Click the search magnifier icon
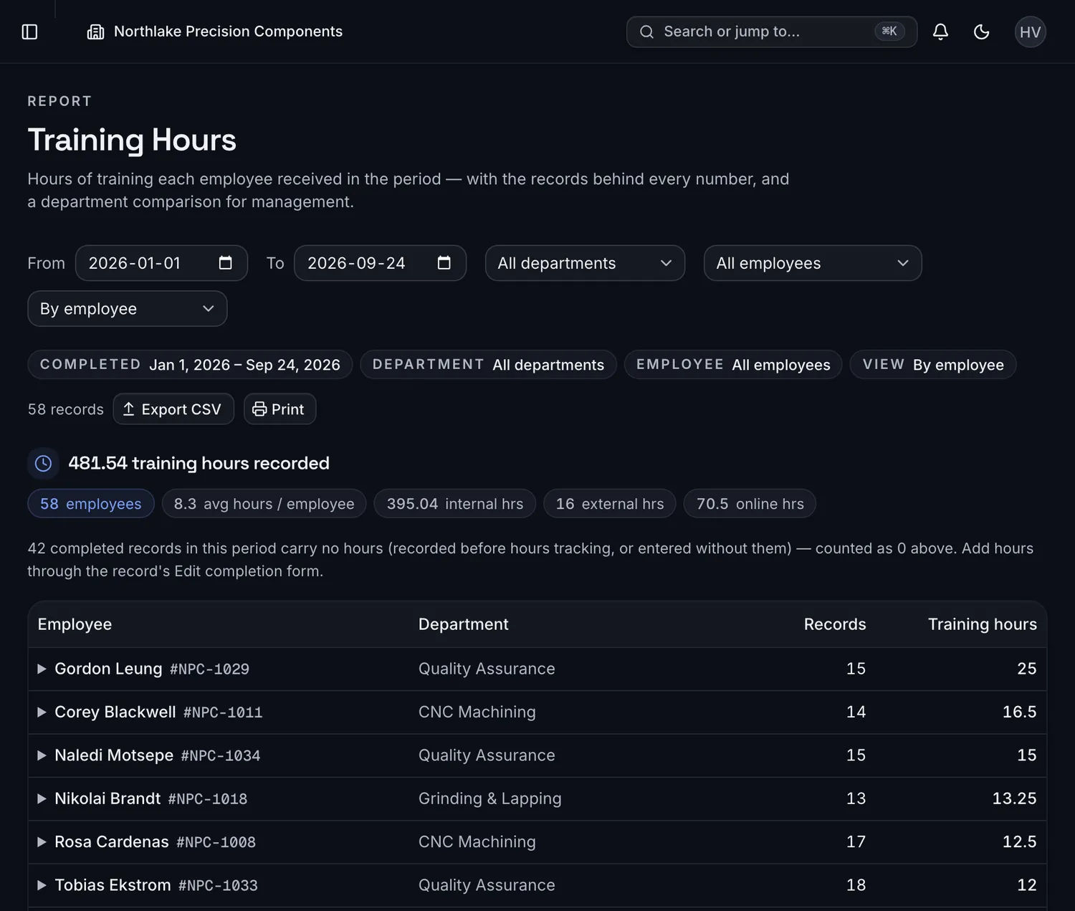Image resolution: width=1075 pixels, height=911 pixels. pyautogui.click(x=646, y=32)
